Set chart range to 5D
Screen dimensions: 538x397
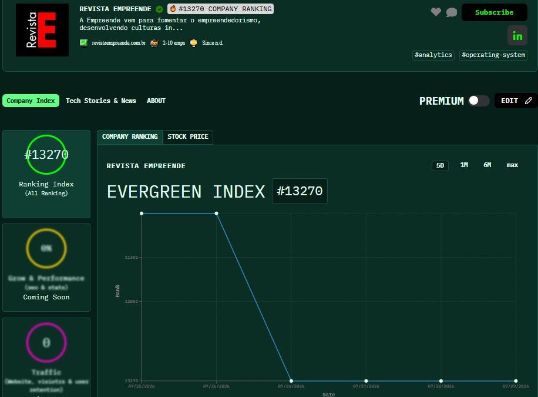coord(440,165)
